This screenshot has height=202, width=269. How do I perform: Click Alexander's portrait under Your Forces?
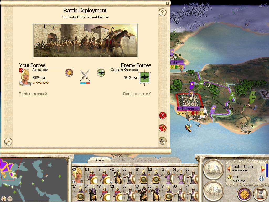pos(25,77)
